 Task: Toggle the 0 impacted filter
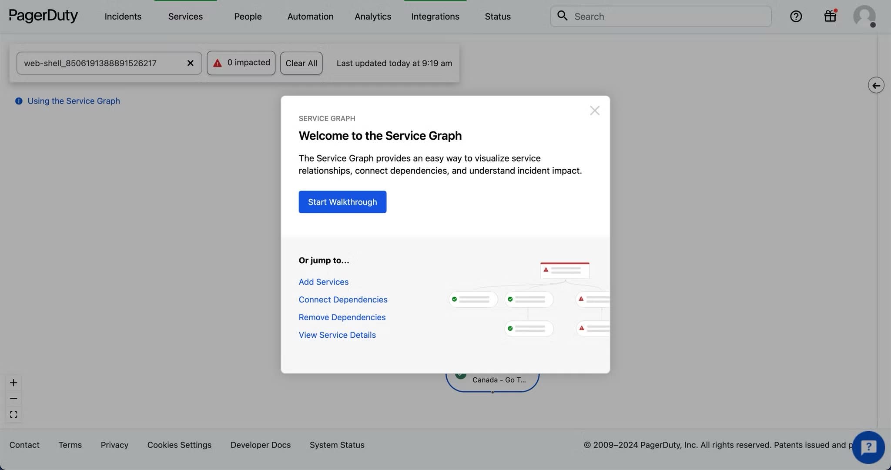[241, 63]
